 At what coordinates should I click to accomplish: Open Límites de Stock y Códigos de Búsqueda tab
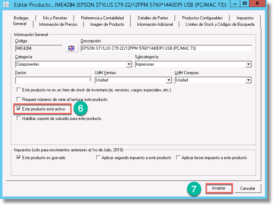(220, 24)
